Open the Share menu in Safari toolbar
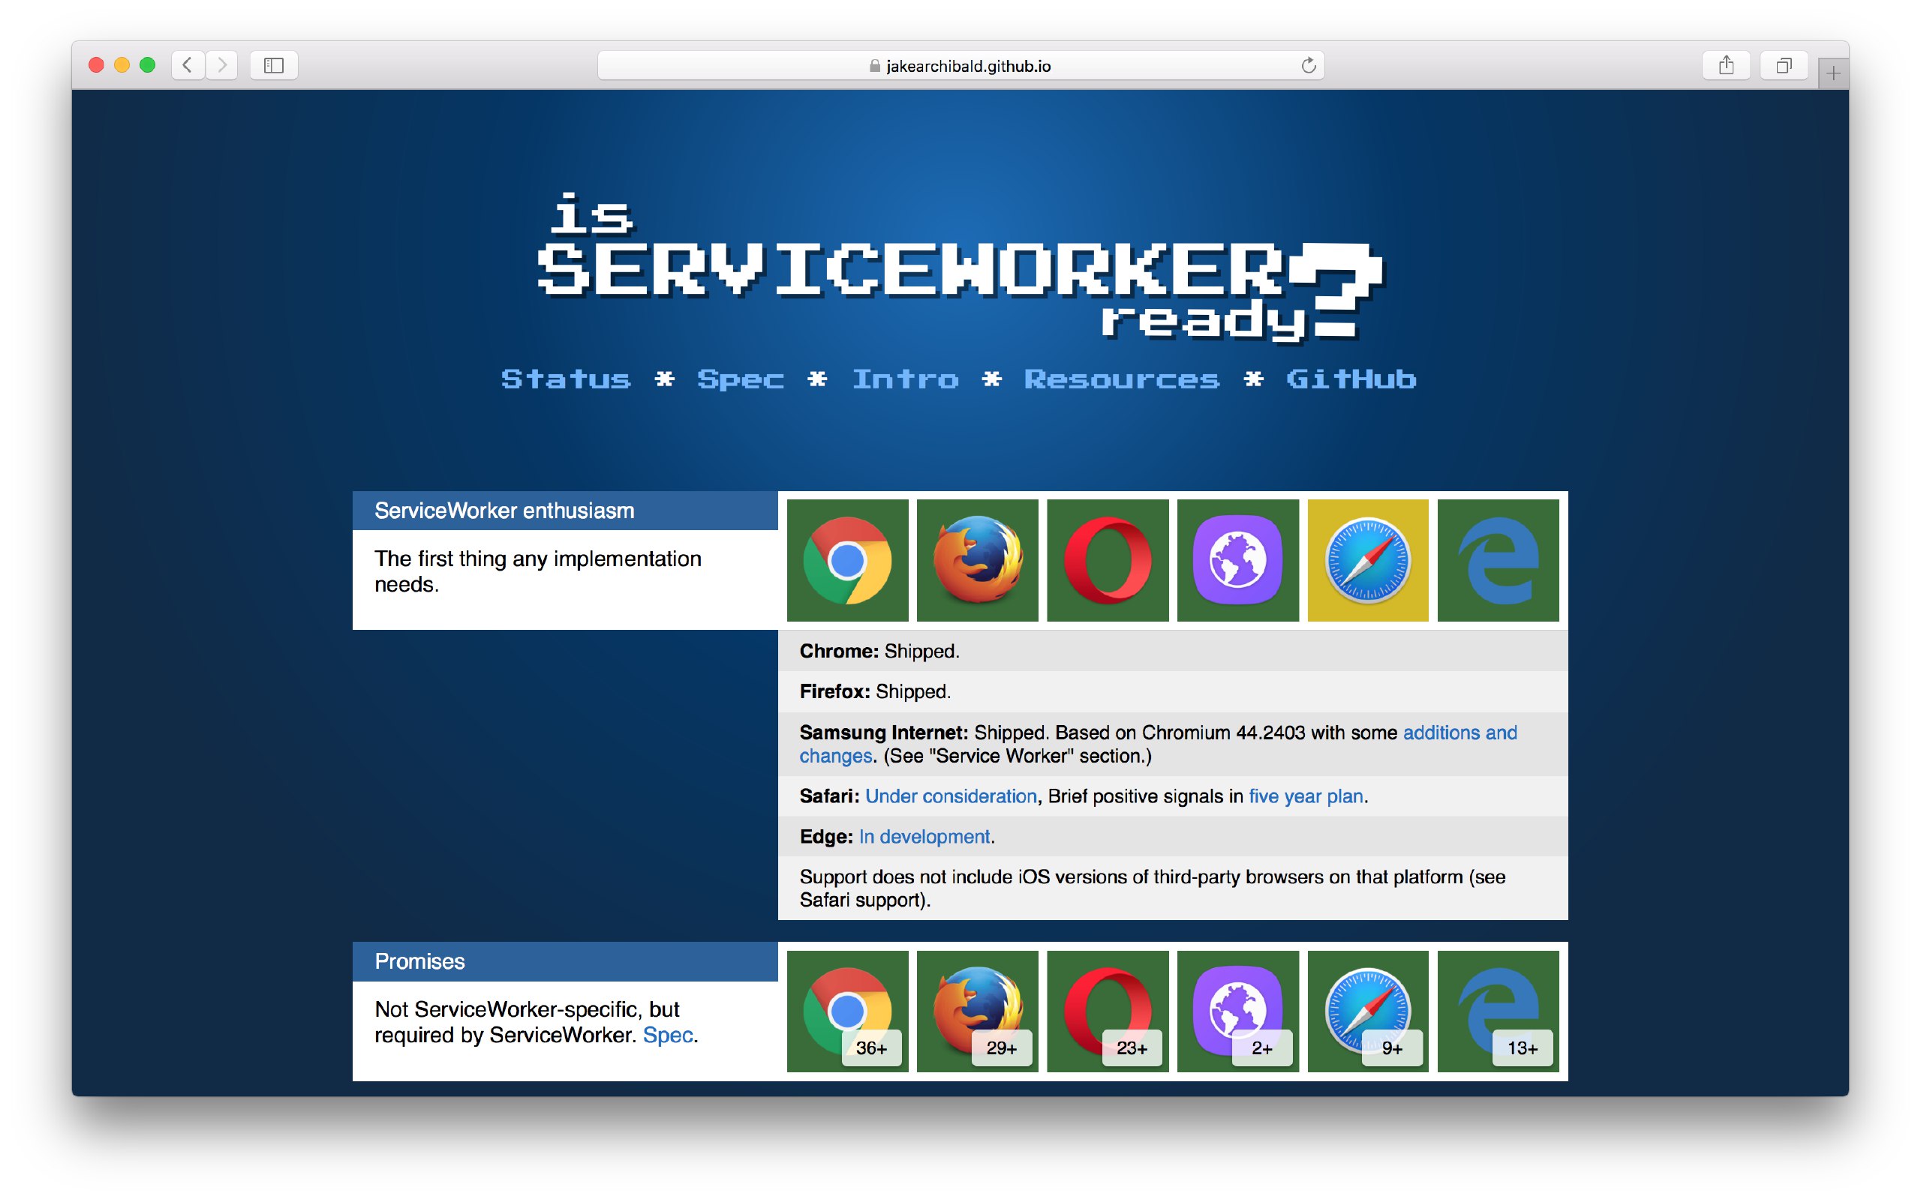 tap(1726, 65)
